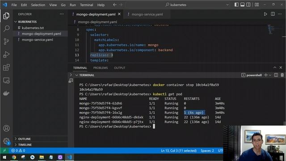Open the Accounts menu icon
Screen dimensions: 286x161
click(6, 128)
